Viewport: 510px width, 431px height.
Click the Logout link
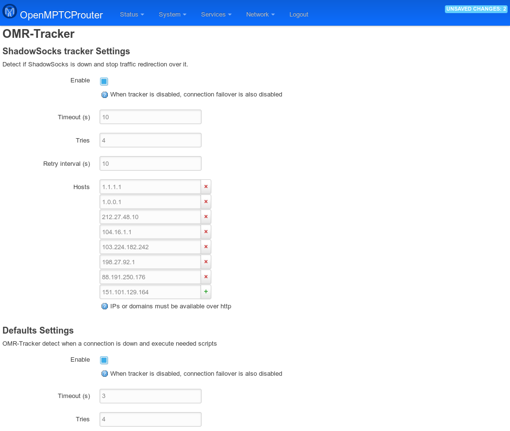click(299, 15)
